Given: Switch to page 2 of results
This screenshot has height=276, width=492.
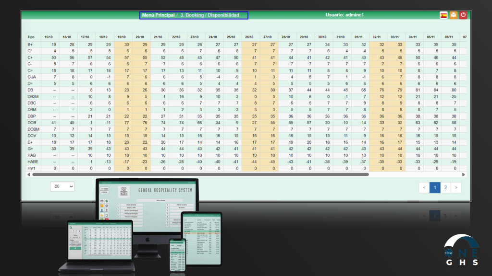Looking at the screenshot, I should tap(445, 187).
